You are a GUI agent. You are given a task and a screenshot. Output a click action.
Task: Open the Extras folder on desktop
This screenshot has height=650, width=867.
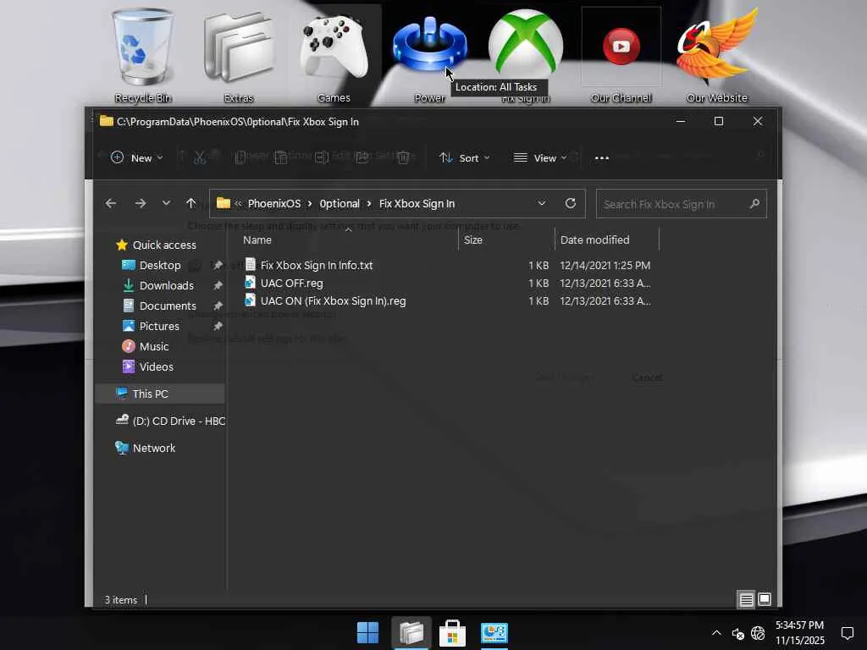[x=238, y=55]
